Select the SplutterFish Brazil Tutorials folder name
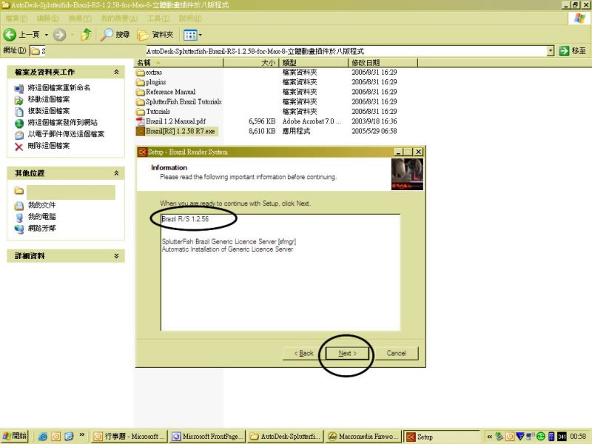Viewport: 592px width, 444px height. pos(184,101)
